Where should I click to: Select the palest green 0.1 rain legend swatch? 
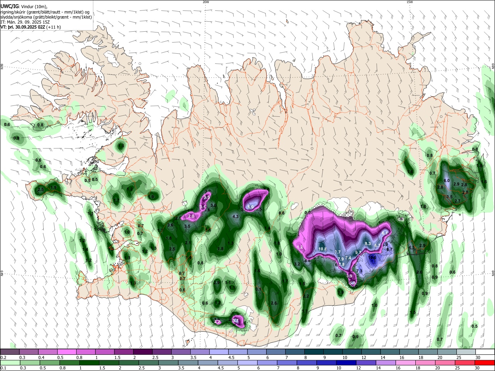[10, 362]
